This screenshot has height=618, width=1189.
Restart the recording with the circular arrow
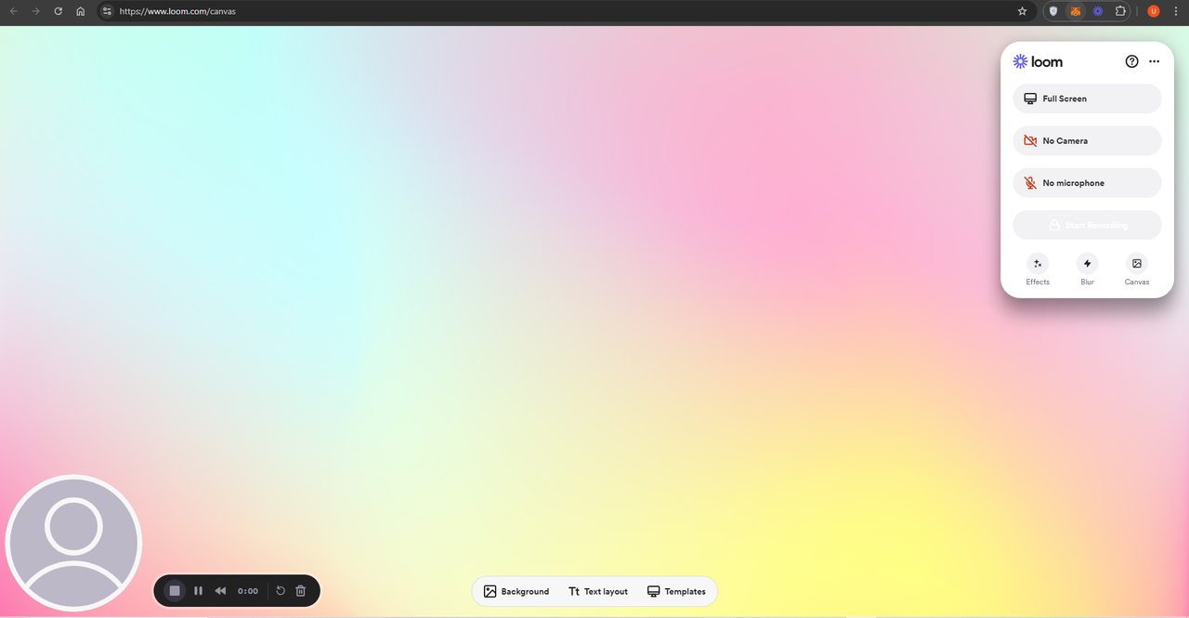coord(281,591)
